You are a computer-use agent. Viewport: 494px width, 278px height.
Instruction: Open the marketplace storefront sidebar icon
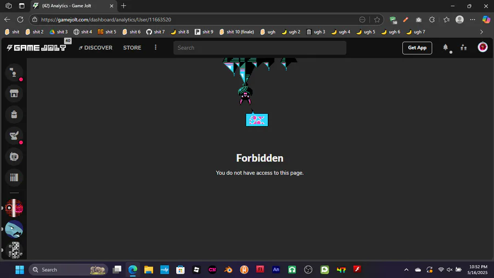pyautogui.click(x=14, y=93)
